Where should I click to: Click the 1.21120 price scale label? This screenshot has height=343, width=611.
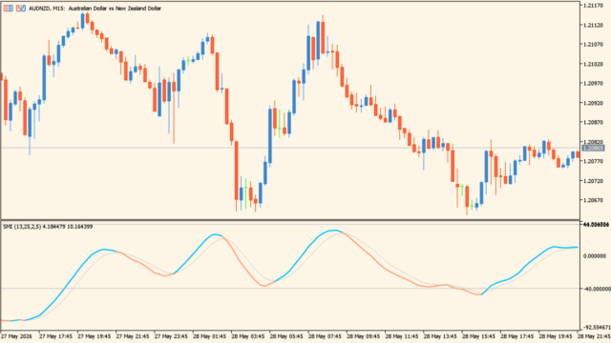(593, 26)
